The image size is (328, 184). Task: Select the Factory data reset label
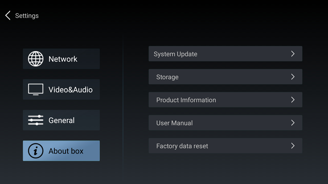click(182, 146)
